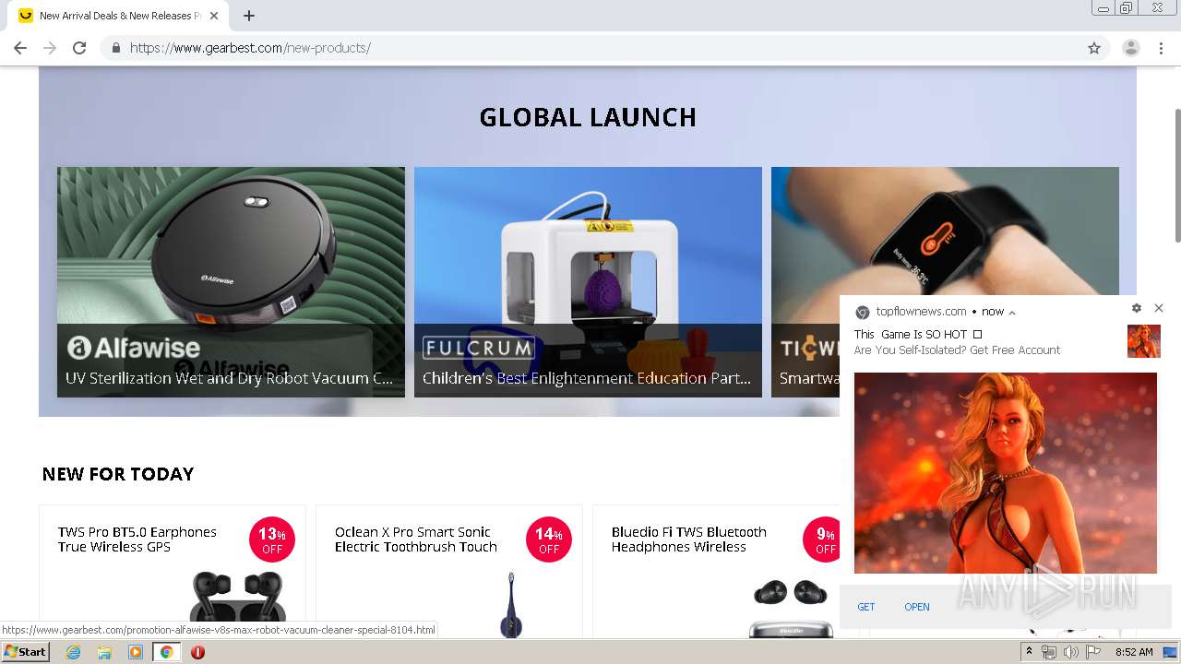Click the GET button in the notification

coord(866,607)
